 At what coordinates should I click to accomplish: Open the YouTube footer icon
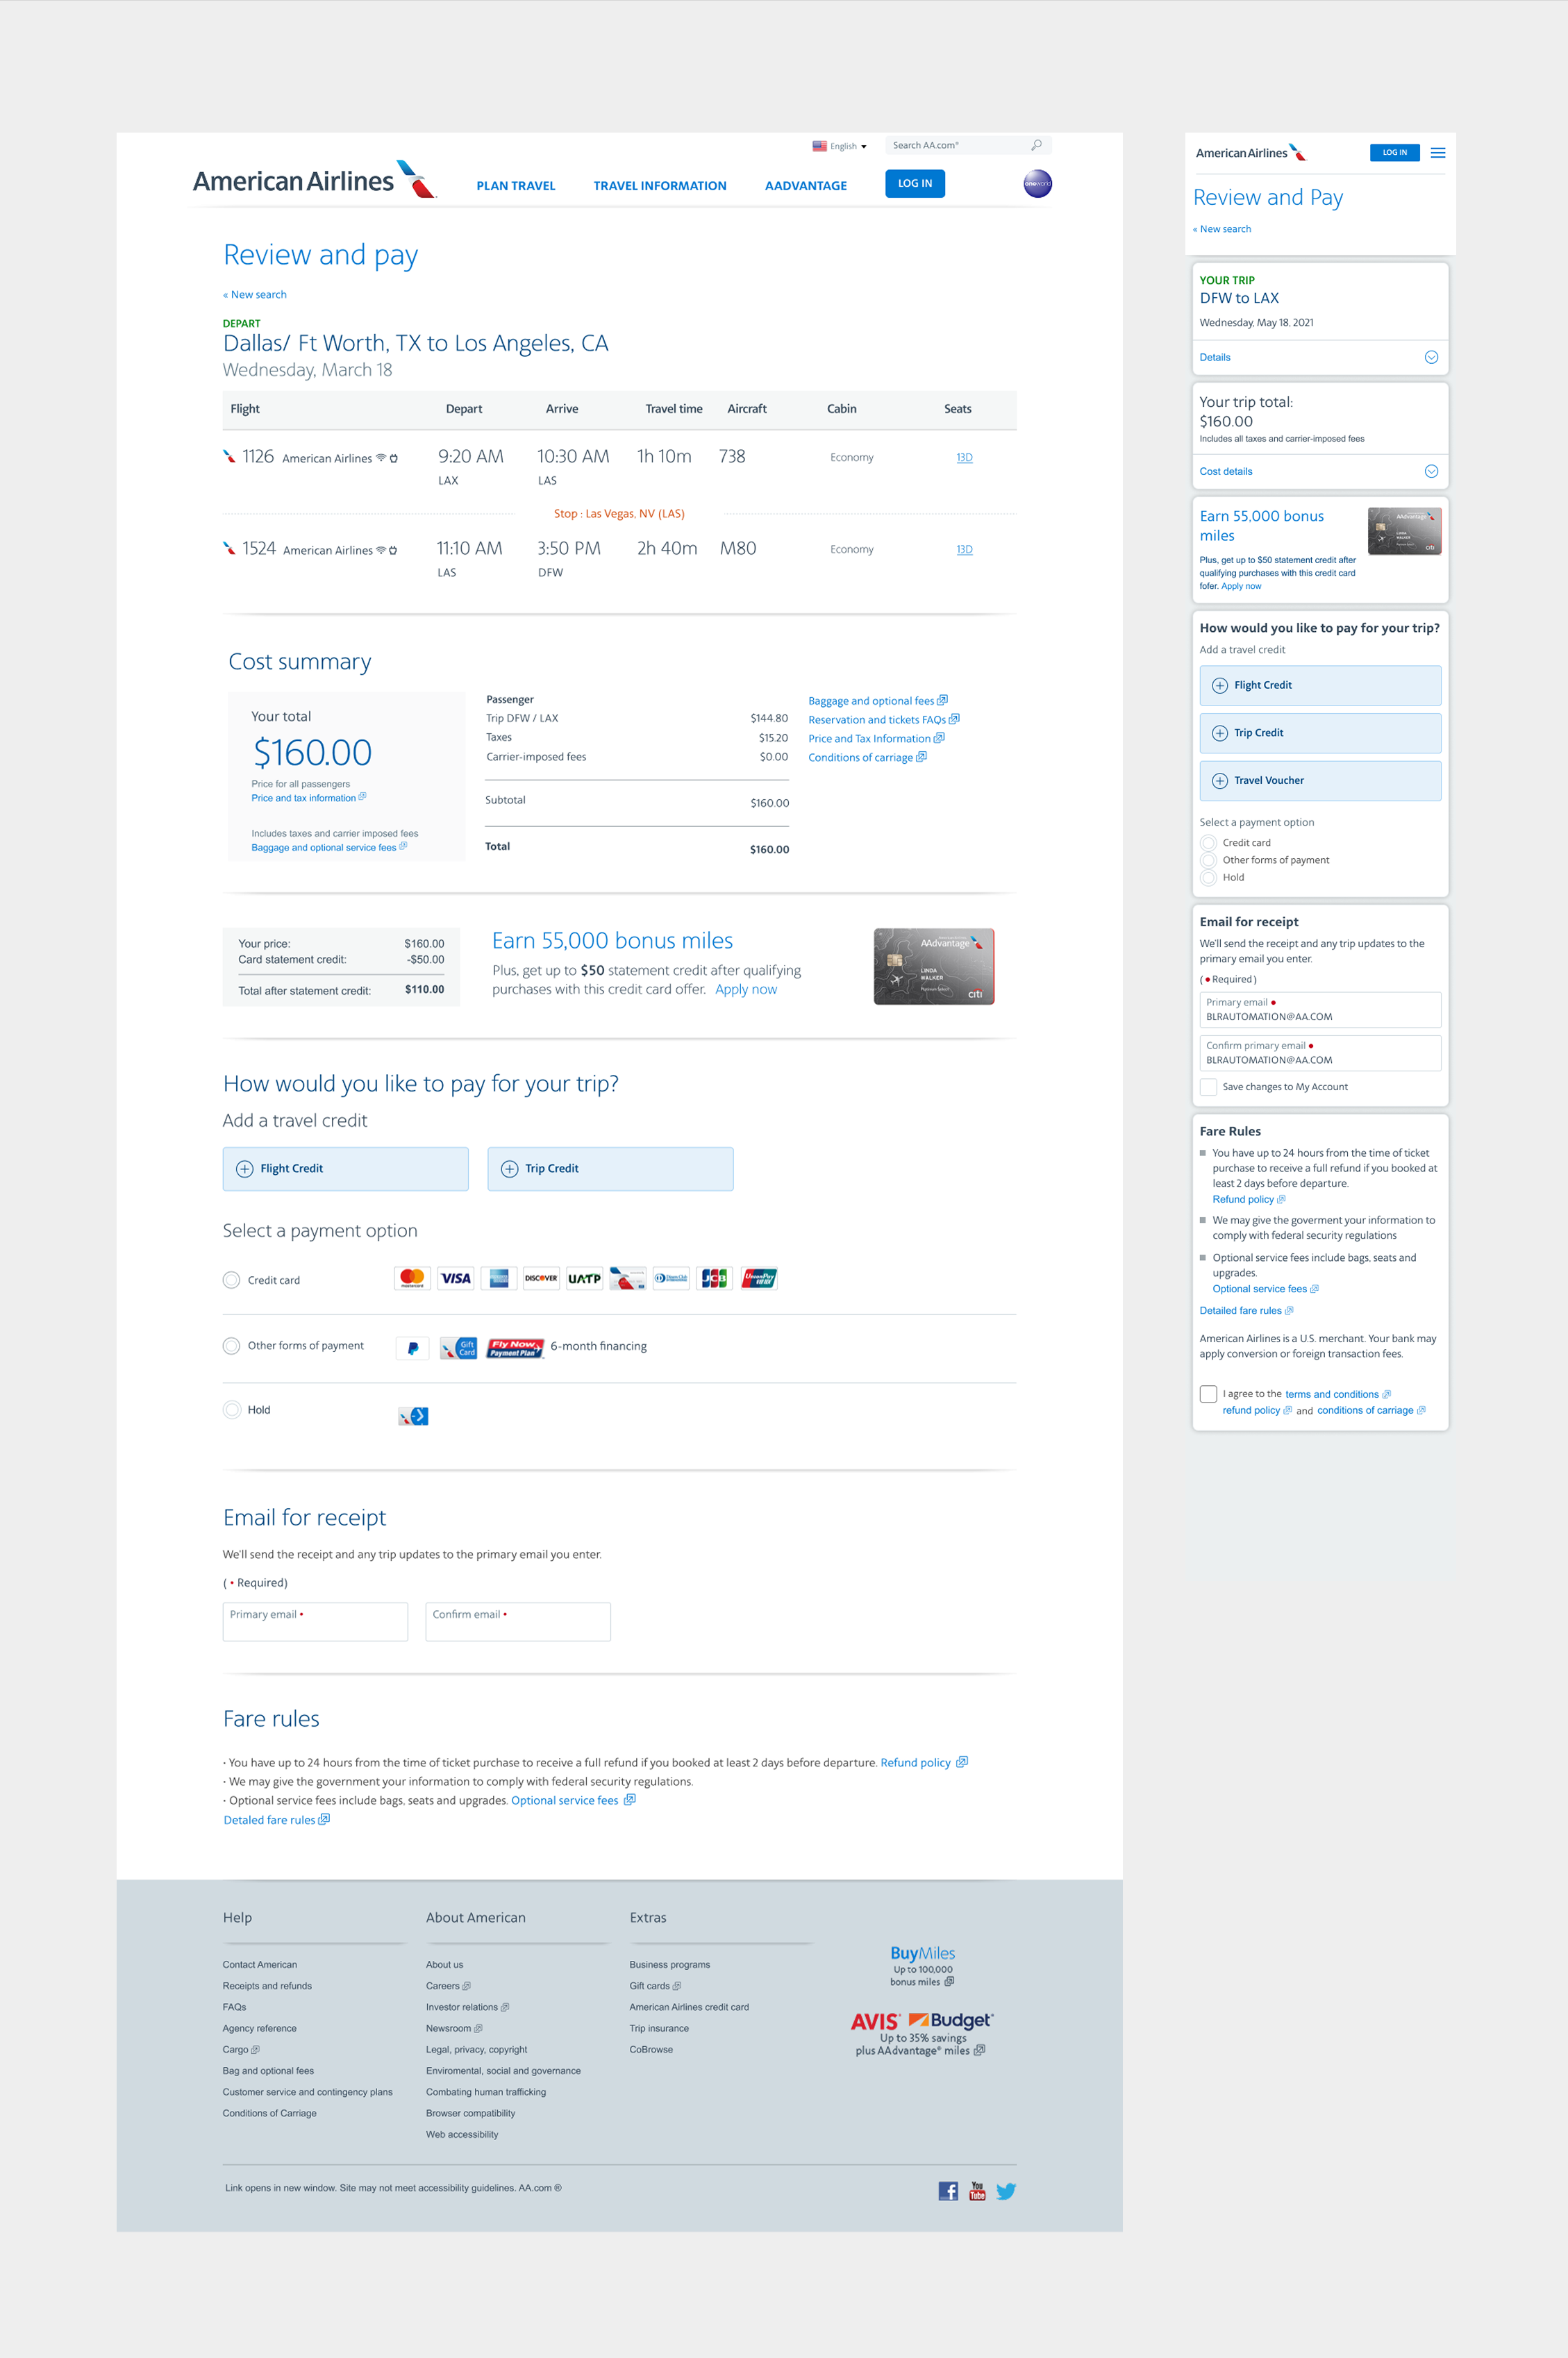coord(977,2191)
